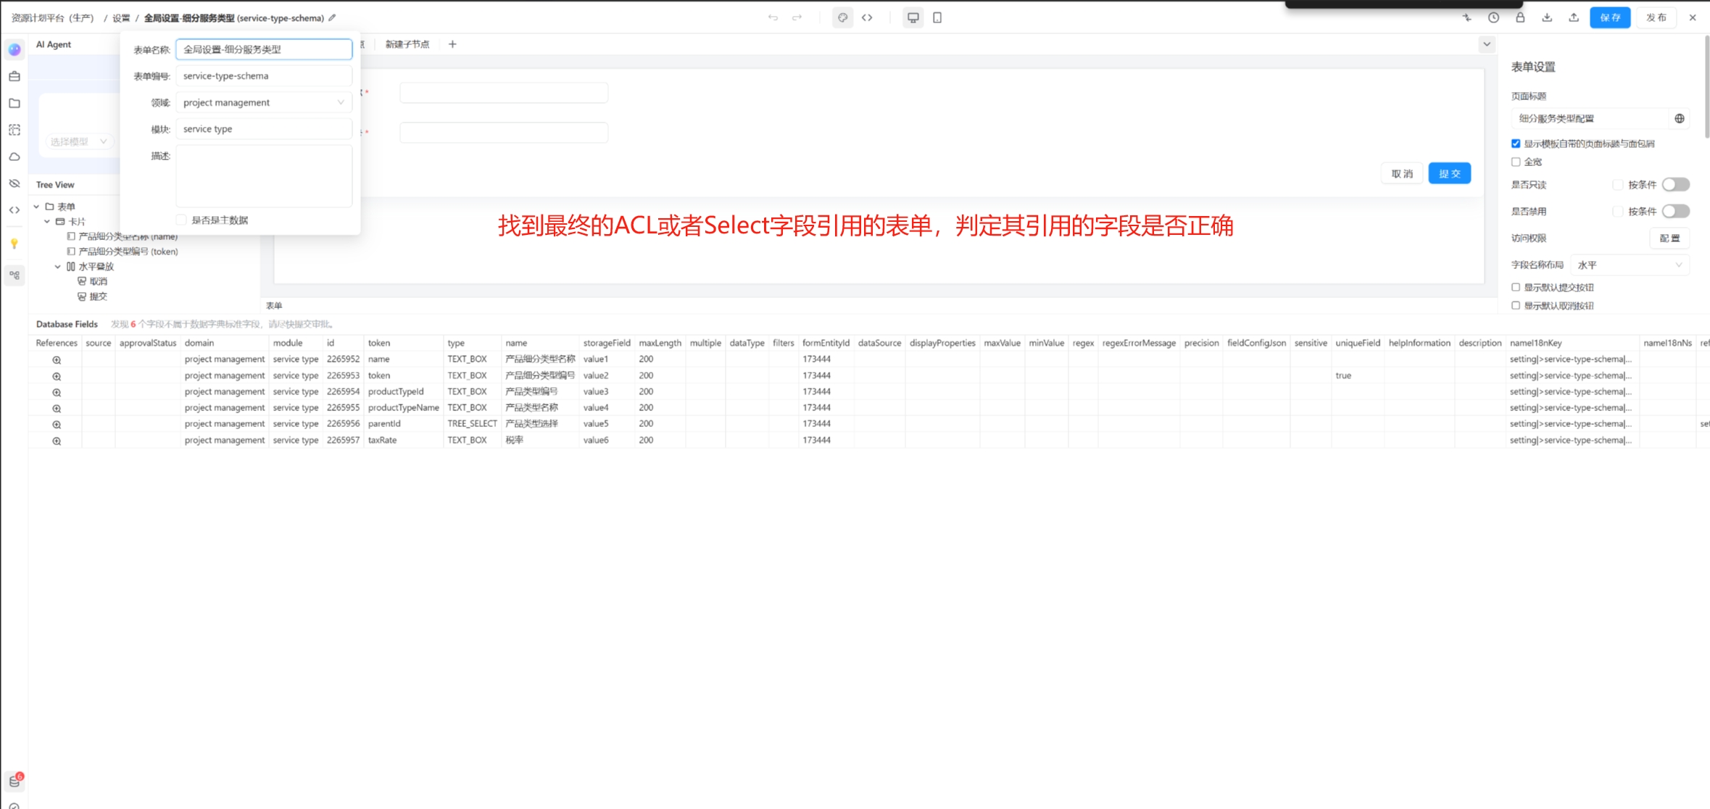Screen dimensions: 1710x809
Task: Collapse the 水平叠放 tree node
Action: pyautogui.click(x=58, y=266)
